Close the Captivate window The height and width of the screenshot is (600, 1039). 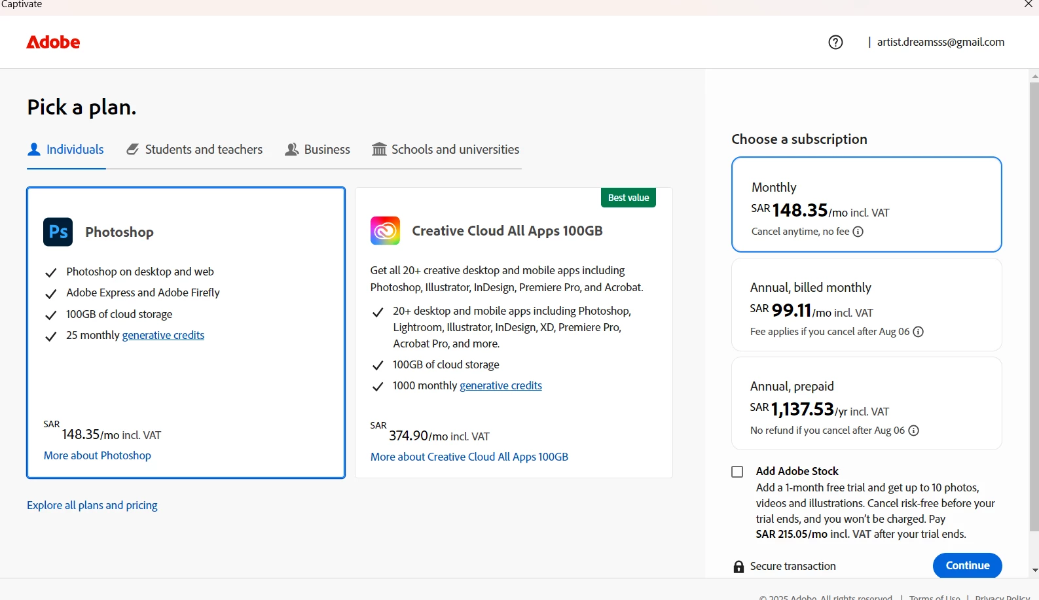[x=1028, y=5]
